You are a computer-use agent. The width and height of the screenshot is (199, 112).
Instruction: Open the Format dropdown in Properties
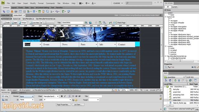(27, 96)
